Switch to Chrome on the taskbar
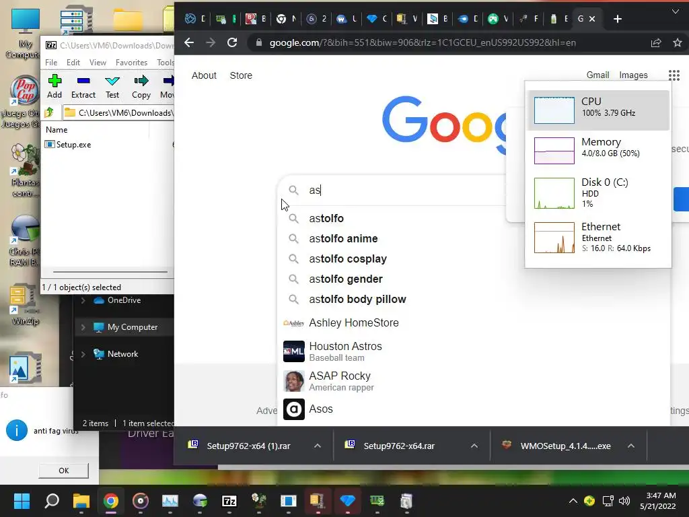This screenshot has width=689, height=517. 111,501
